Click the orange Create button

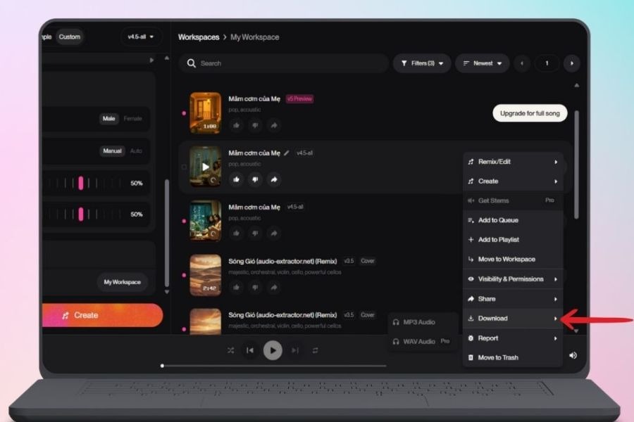(x=102, y=315)
